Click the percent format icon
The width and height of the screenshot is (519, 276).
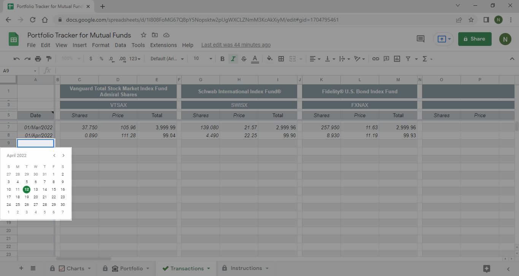pos(101,59)
